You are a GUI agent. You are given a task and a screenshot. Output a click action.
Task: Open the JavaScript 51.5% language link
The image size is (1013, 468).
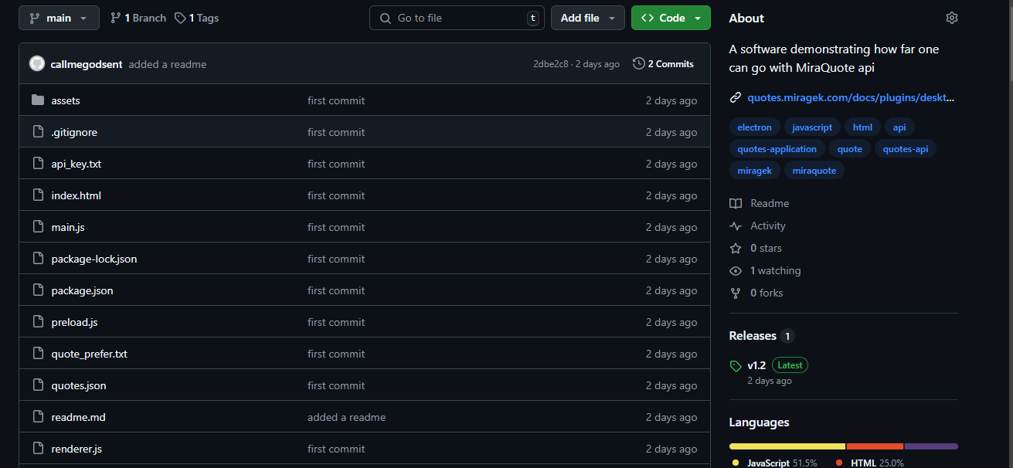775,463
